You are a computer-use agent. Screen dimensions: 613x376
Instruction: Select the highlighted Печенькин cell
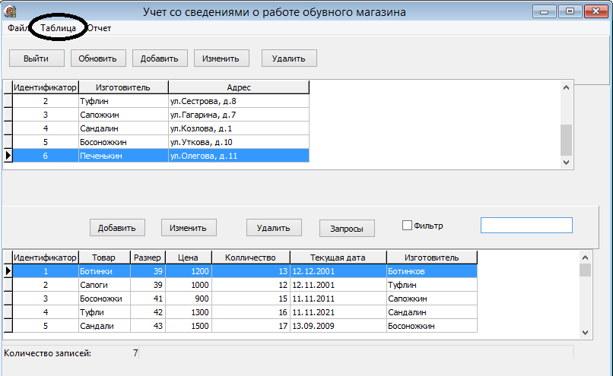123,156
